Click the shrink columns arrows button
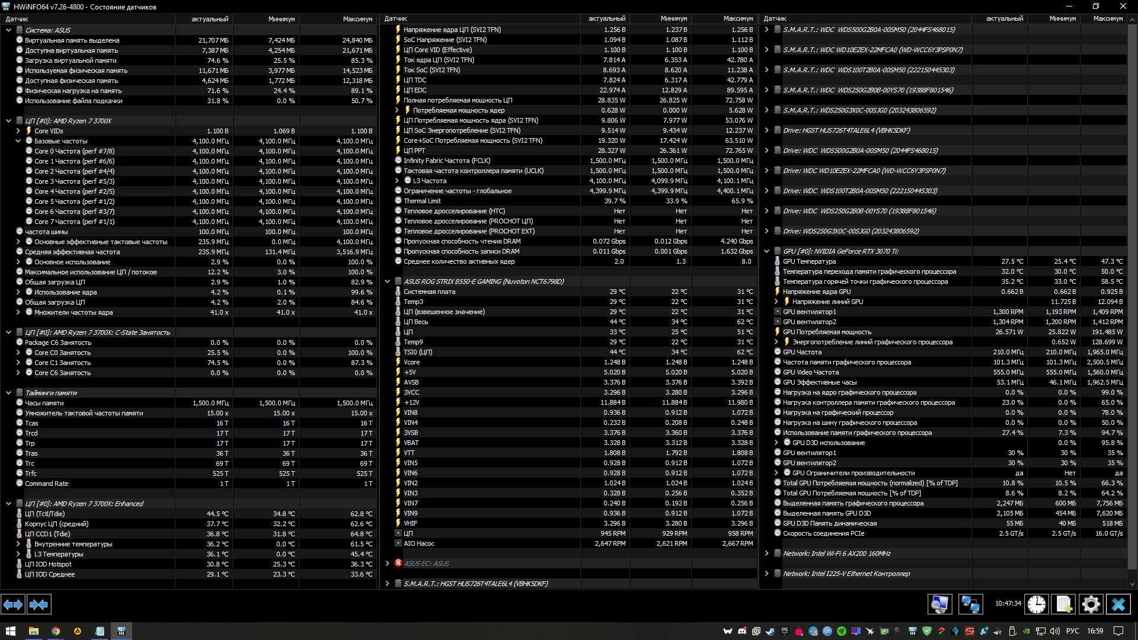The width and height of the screenshot is (1138, 640). tap(39, 604)
